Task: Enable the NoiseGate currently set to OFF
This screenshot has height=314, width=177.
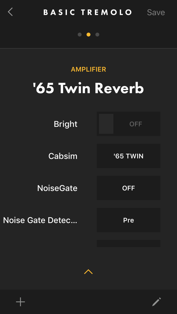Action: coord(128,188)
